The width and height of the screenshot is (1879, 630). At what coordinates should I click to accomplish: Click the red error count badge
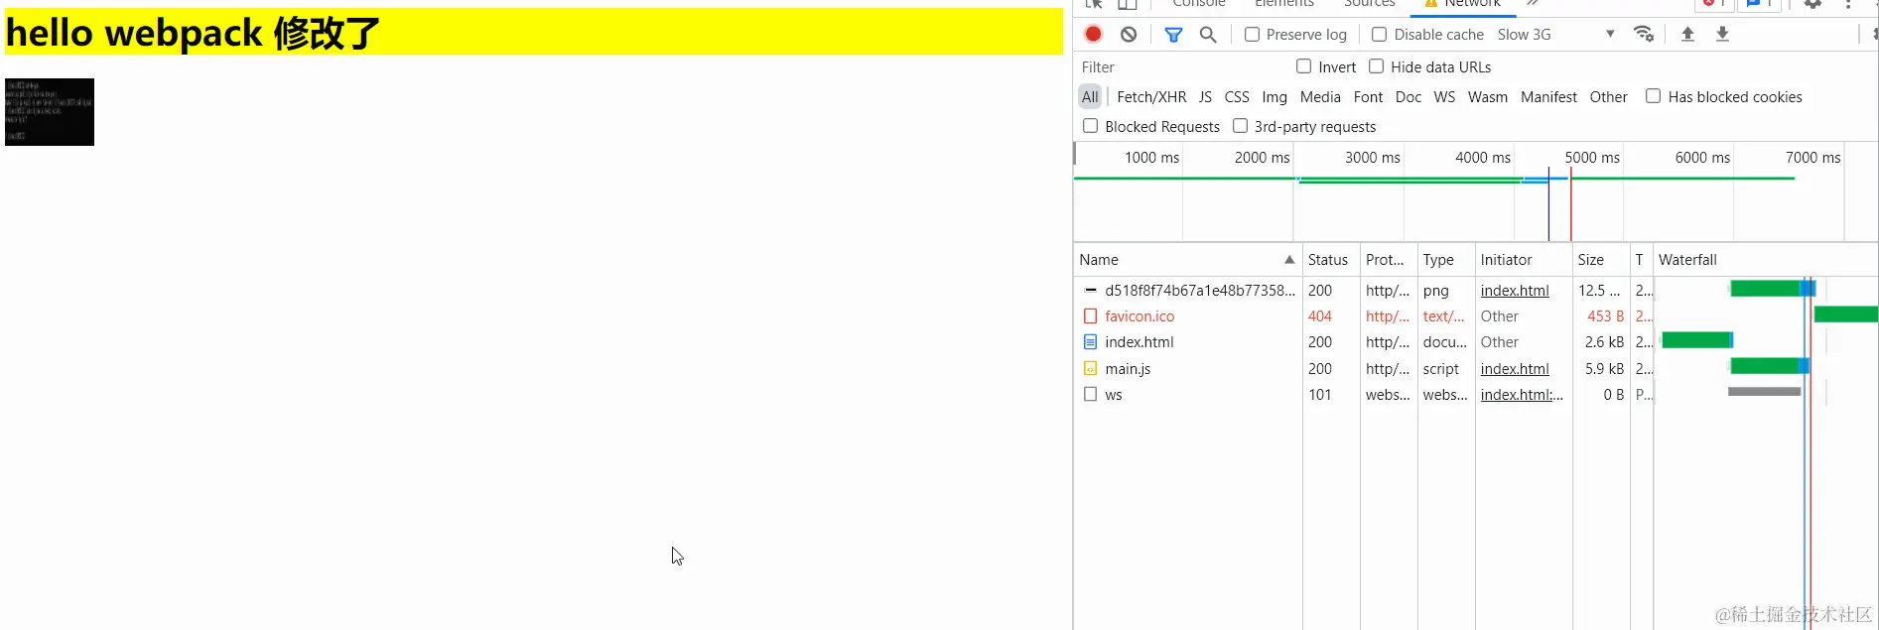1713,4
